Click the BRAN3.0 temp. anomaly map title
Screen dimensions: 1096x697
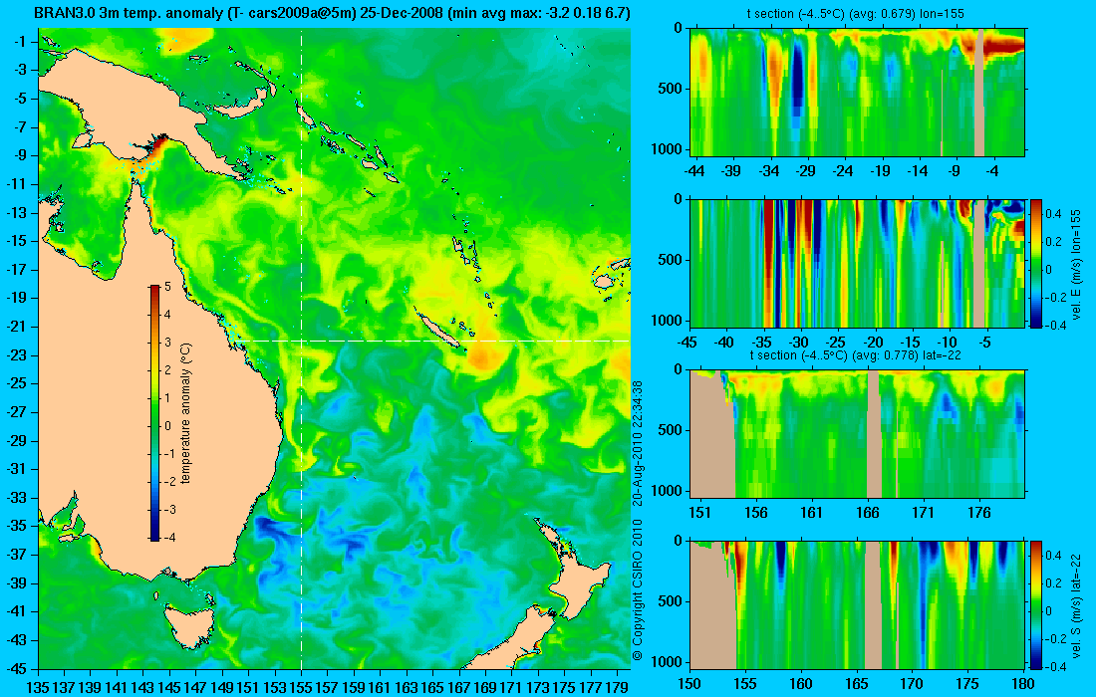[x=332, y=13]
